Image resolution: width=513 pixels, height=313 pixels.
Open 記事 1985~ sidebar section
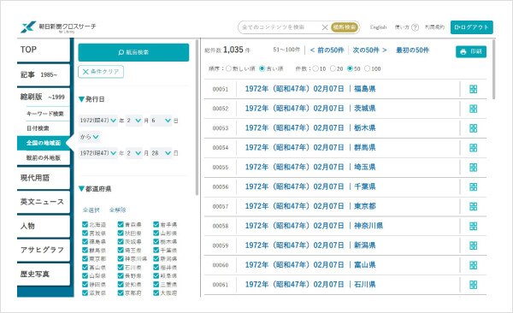tap(44, 74)
